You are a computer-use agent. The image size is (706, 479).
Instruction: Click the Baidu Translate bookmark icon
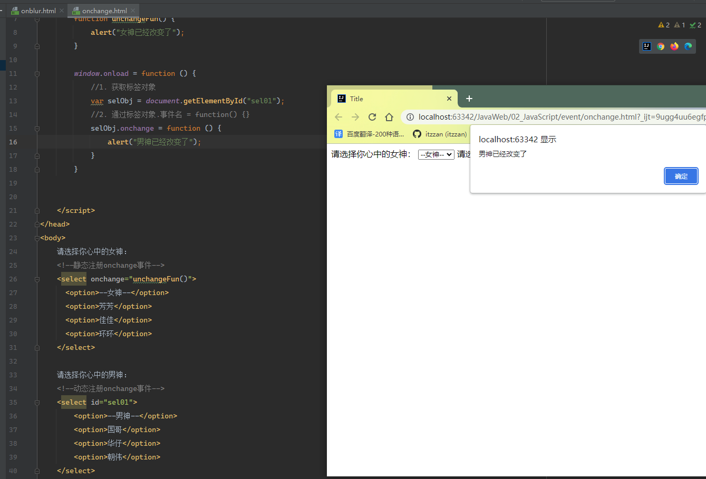click(x=339, y=134)
